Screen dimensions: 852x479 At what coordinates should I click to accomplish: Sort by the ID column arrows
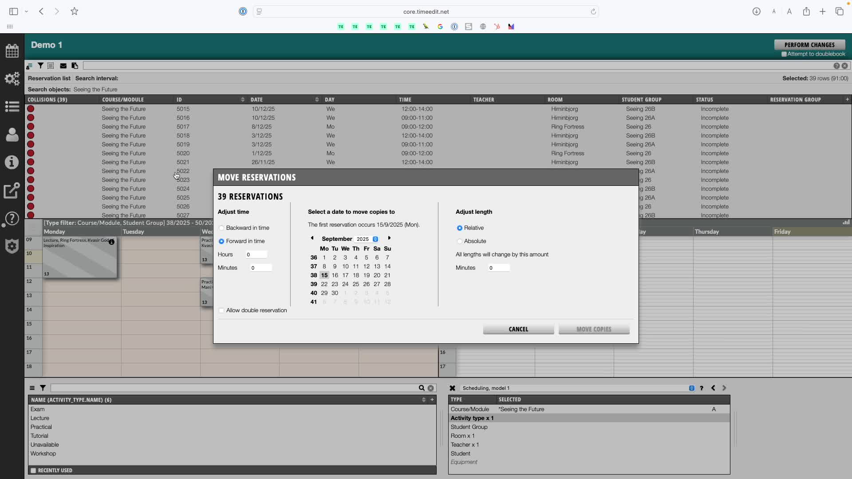click(243, 99)
